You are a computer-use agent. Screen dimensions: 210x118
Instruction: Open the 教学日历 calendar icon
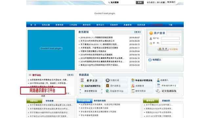pos(82,80)
